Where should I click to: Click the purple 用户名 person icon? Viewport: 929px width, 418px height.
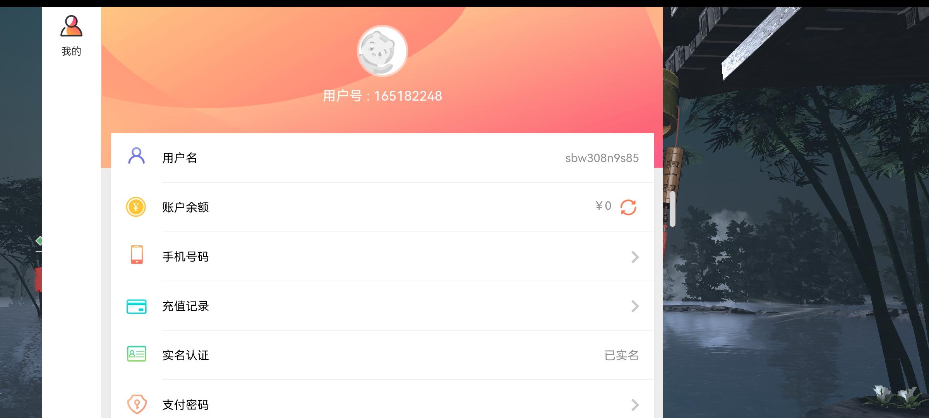[136, 156]
